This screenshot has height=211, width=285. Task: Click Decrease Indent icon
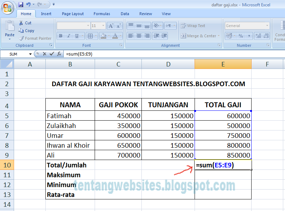click(x=156, y=36)
